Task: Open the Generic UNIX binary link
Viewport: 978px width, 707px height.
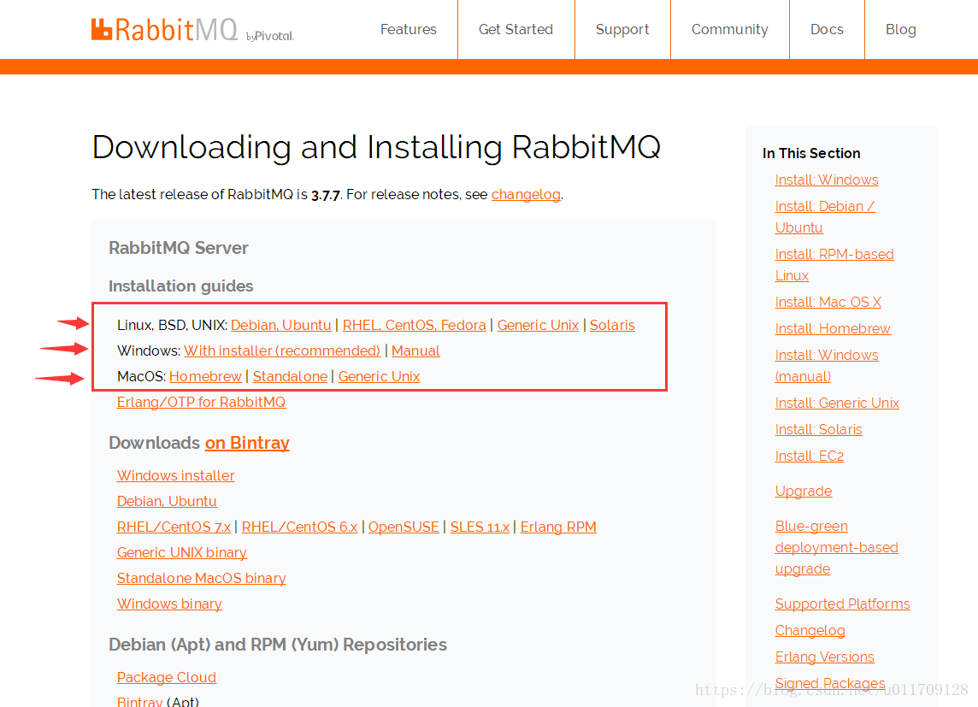Action: (x=182, y=552)
